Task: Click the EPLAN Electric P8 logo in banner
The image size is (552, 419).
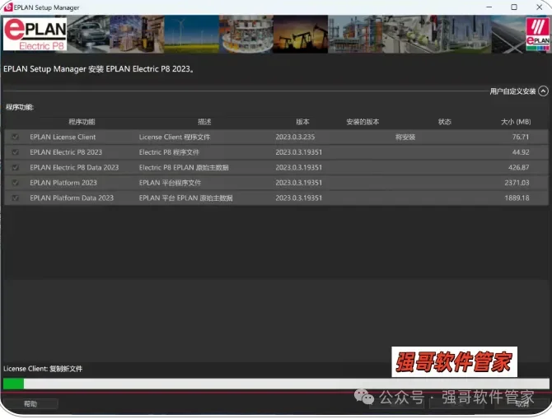Action: 35,34
